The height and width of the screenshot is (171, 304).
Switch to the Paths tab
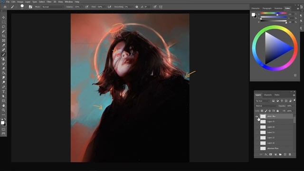(x=277, y=95)
